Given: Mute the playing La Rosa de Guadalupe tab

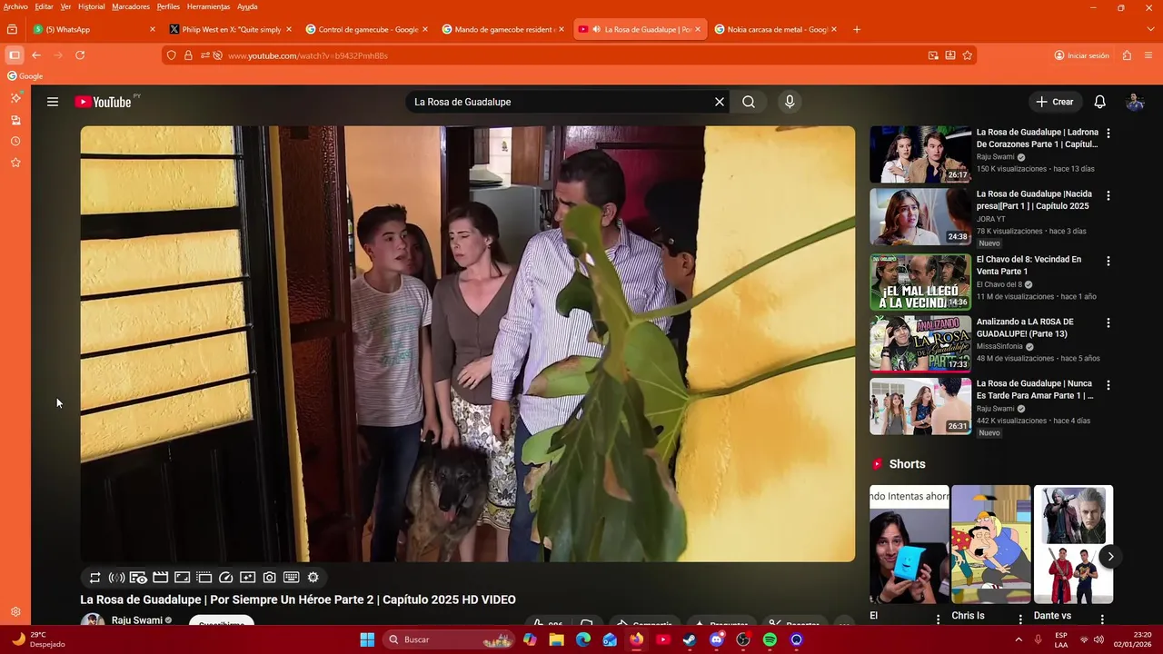Looking at the screenshot, I should coord(597,29).
